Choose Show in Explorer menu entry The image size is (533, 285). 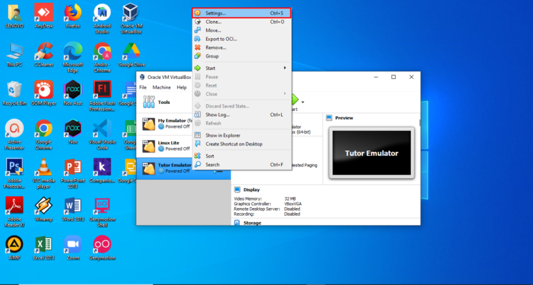242,135
